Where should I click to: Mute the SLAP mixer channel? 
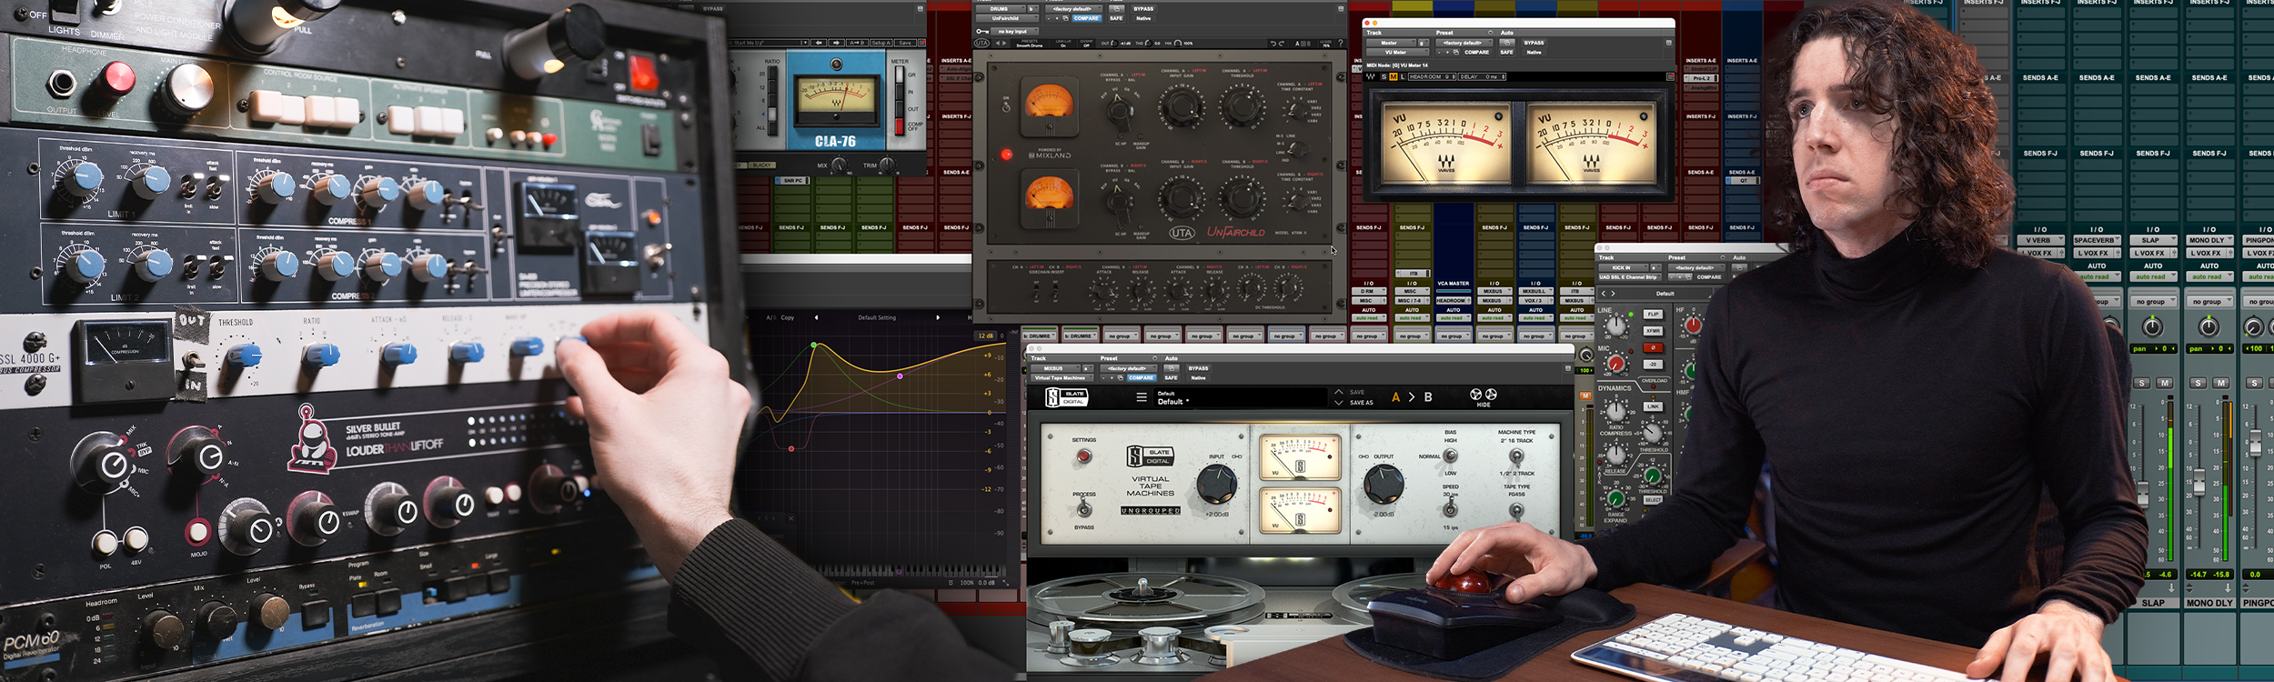coord(2165,383)
